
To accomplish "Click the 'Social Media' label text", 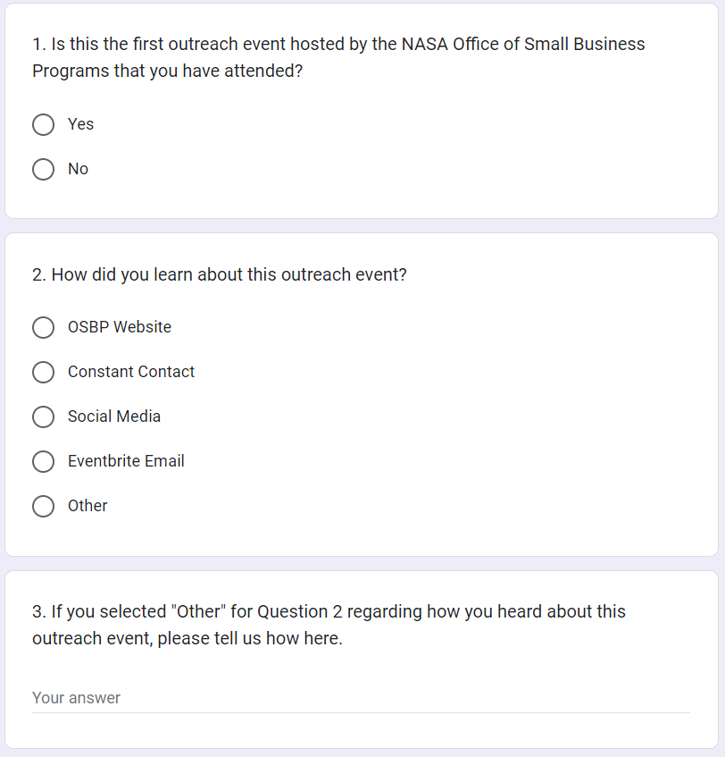I will pos(114,416).
